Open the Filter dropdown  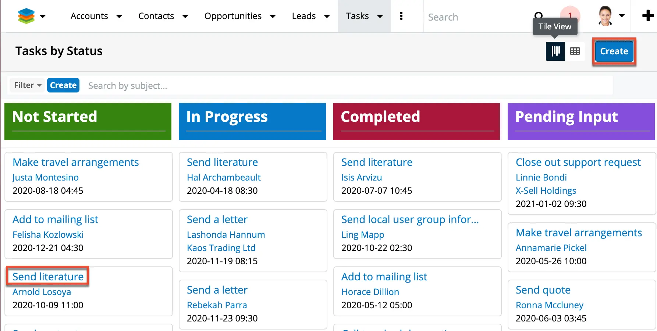(28, 85)
